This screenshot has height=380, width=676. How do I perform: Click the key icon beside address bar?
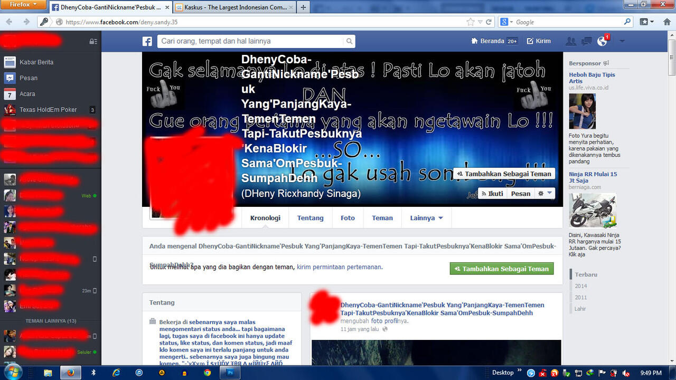click(44, 22)
